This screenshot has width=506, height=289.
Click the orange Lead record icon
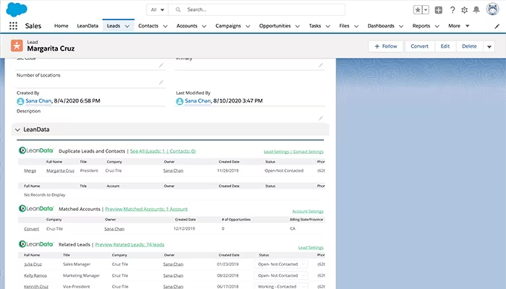click(x=17, y=46)
